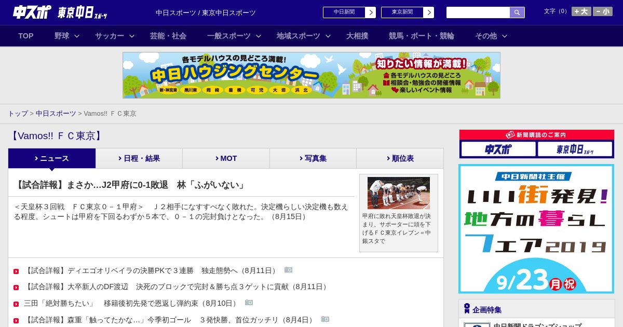Open the 中日新聞 link arrow button
Viewport: 623px width, 327px height.
[370, 12]
